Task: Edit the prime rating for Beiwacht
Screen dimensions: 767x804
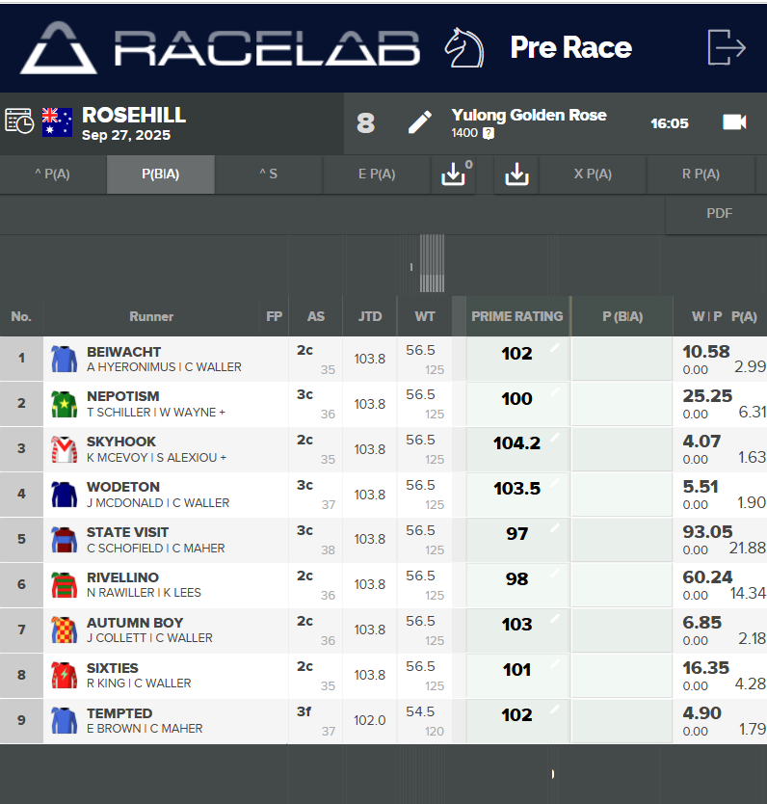Action: tap(554, 348)
